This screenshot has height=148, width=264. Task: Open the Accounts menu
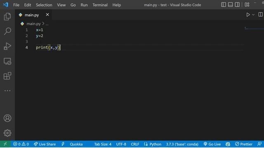point(7,118)
